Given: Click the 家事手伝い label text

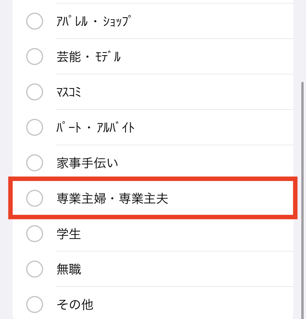Looking at the screenshot, I should point(87,163).
